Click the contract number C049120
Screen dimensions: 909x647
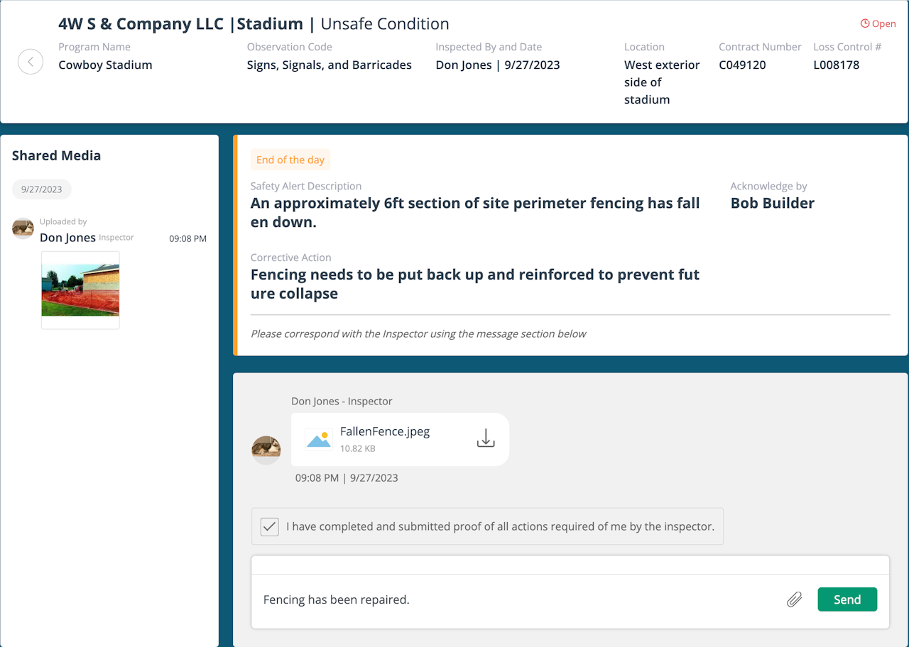pyautogui.click(x=743, y=65)
